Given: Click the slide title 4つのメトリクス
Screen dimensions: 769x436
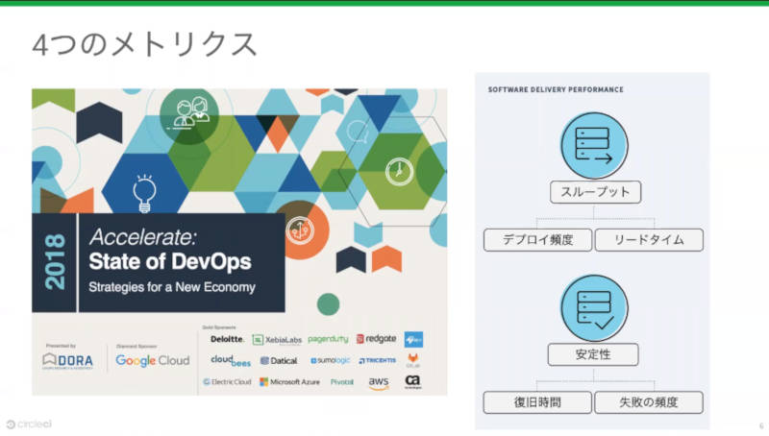Looking at the screenshot, I should pos(144,44).
